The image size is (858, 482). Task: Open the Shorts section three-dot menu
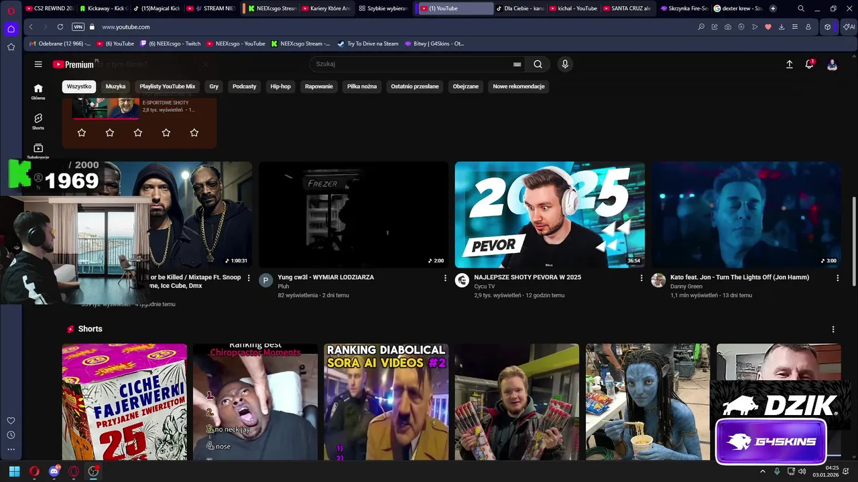(833, 329)
